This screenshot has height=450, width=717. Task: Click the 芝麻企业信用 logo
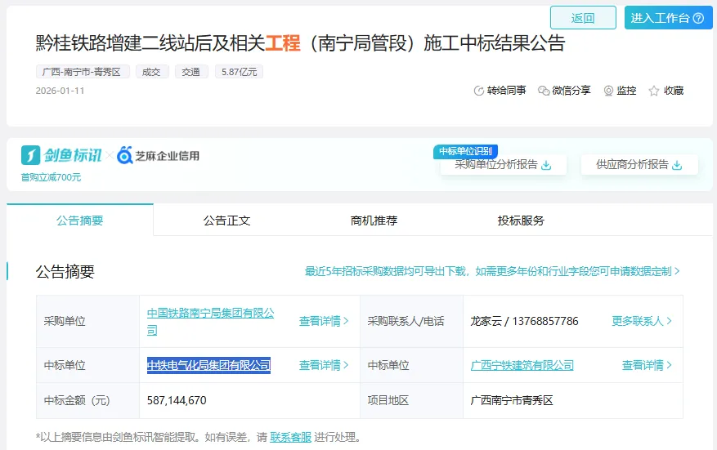158,155
